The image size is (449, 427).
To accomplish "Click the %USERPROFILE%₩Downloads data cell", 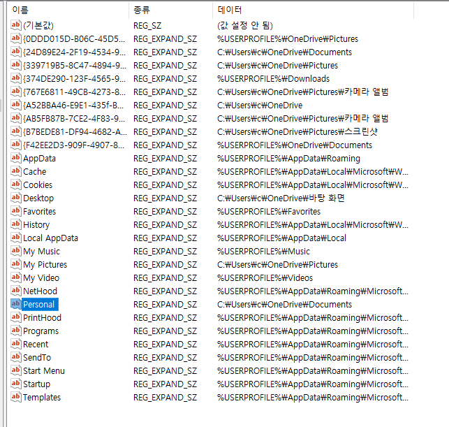I will 274,78.
